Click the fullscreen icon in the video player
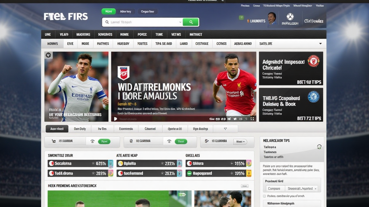The height and width of the screenshot is (207, 369). [252, 119]
